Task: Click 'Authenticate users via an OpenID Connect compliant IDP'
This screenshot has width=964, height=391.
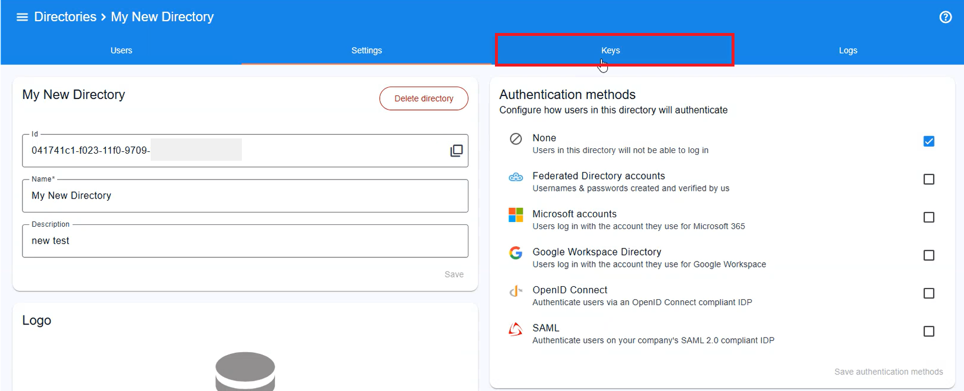Action: click(x=642, y=302)
